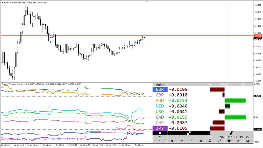Click the red EUR strength bar
Image resolution: width=263 pixels, height=148 pixels.
217,89
